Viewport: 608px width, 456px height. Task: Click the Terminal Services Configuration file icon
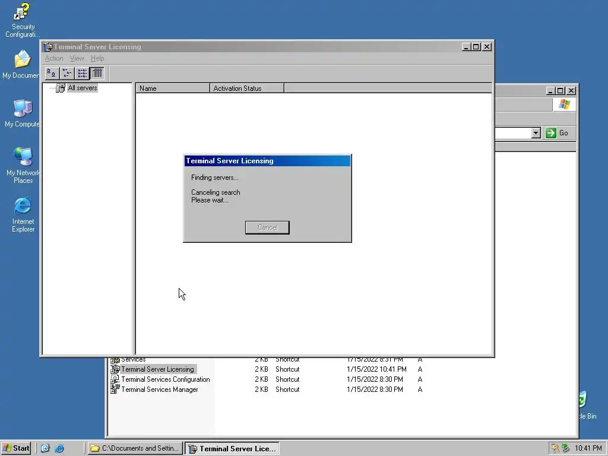(115, 379)
